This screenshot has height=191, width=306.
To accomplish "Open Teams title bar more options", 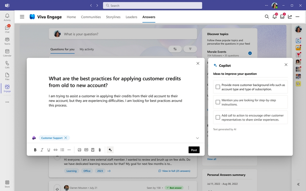I will point(266,6).
